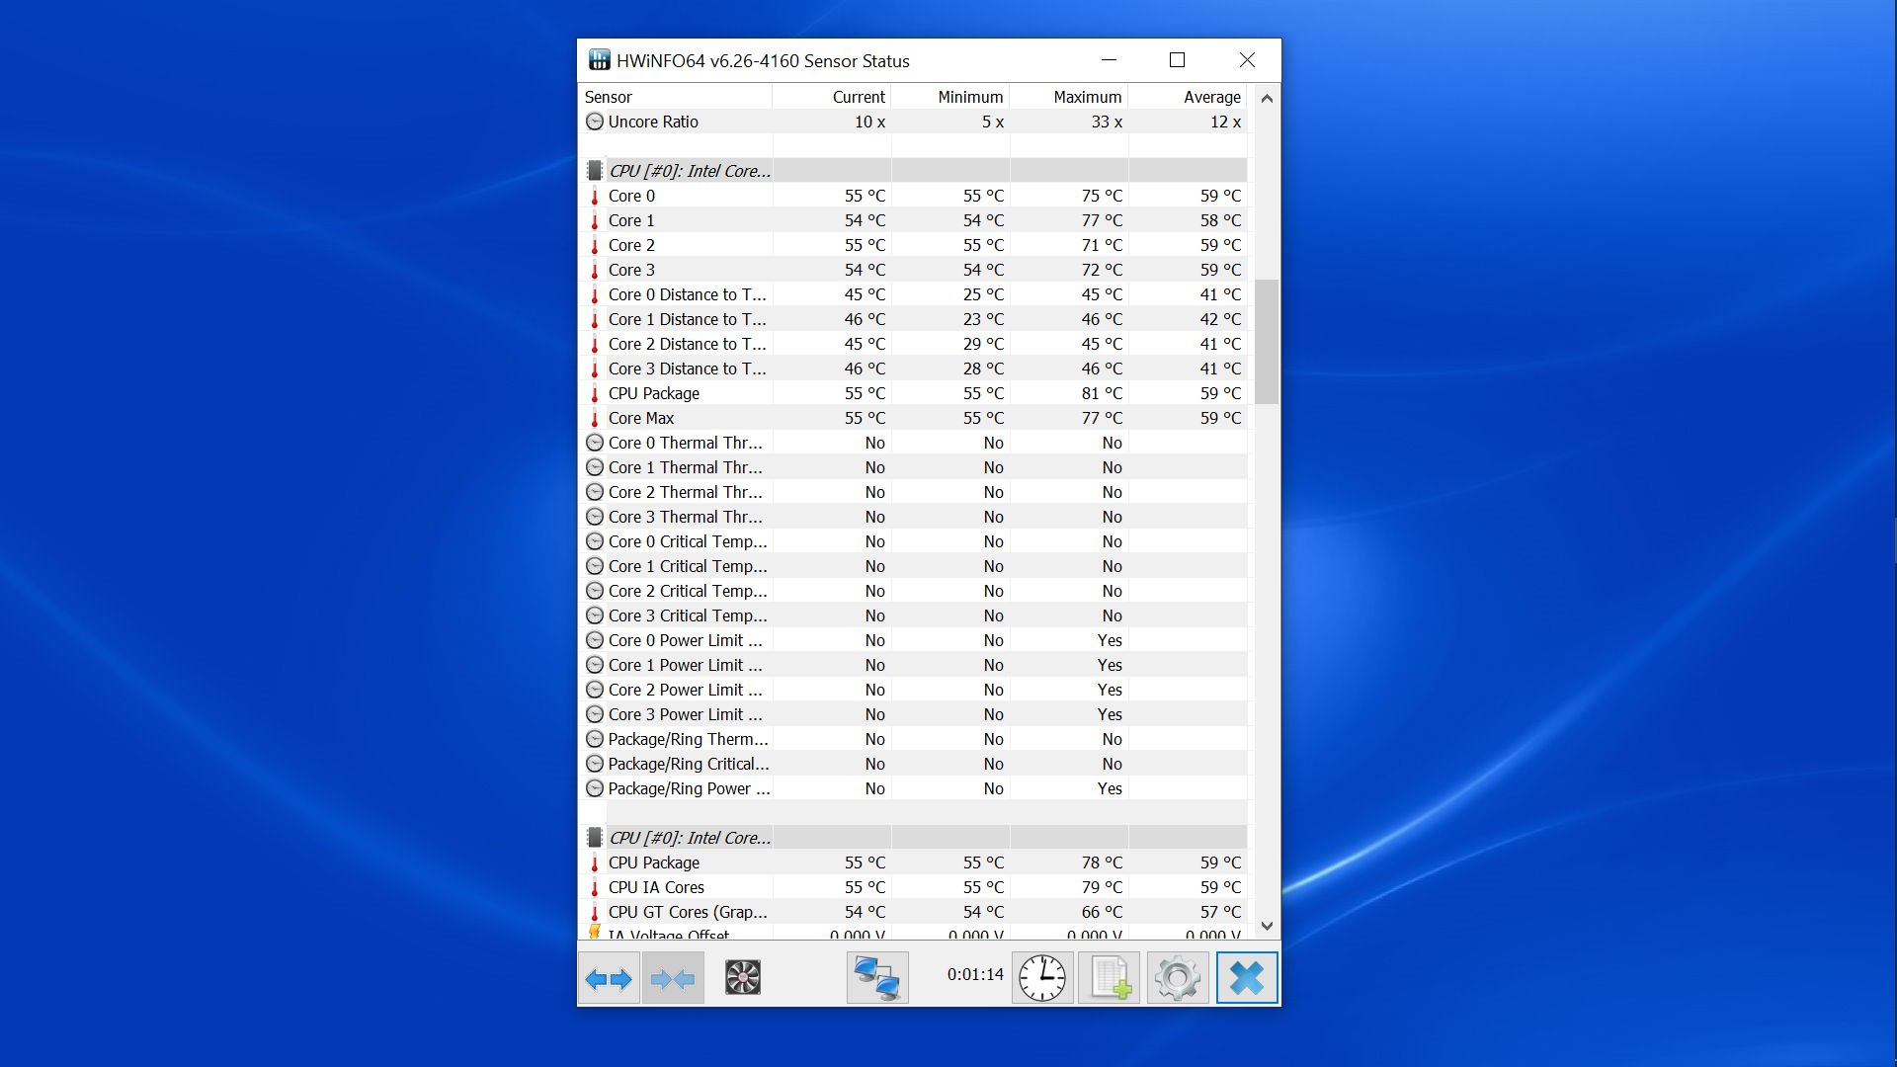
Task: Click Uncore Ratio maximum value 33 x
Action: pyautogui.click(x=1107, y=122)
